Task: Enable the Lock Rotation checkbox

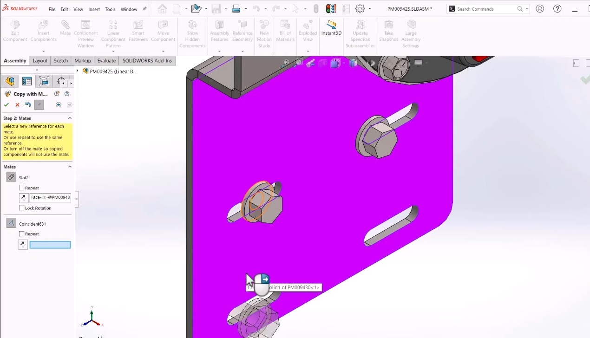Action: point(22,208)
